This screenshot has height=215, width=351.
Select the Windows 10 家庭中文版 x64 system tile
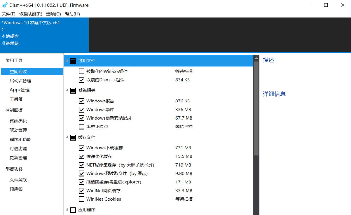44,35
